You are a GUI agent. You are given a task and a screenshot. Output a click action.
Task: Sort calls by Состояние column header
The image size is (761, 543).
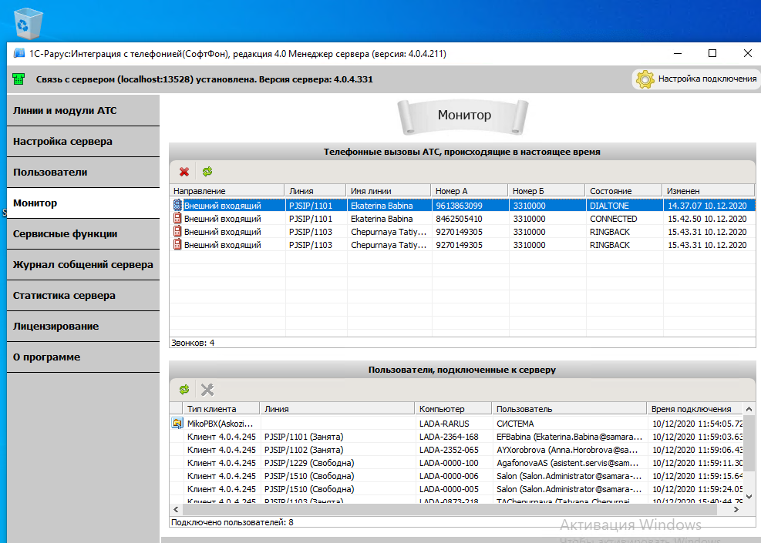624,191
